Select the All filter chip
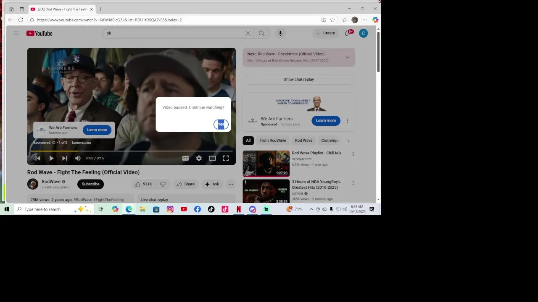 pyautogui.click(x=248, y=141)
